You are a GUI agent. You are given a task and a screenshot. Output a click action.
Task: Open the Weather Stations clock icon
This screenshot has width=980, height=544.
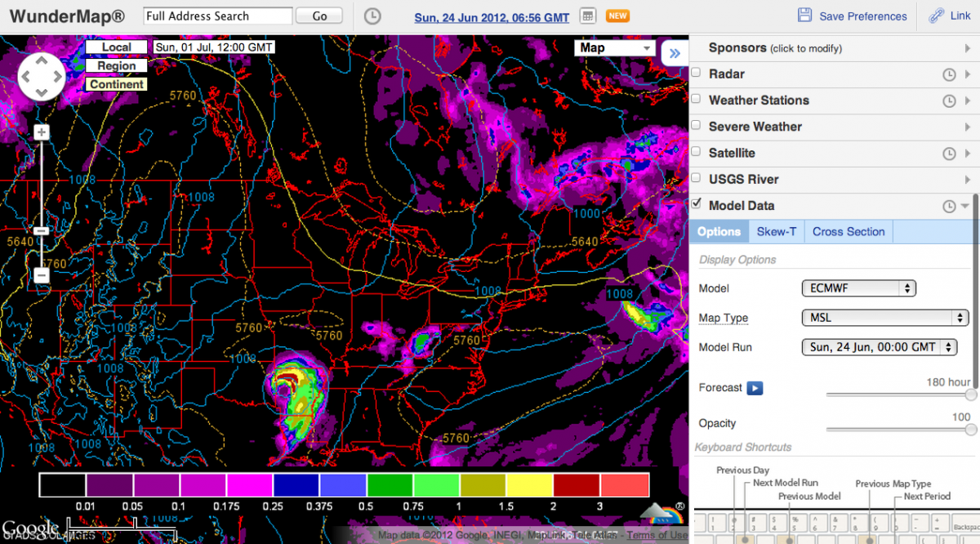pos(949,100)
